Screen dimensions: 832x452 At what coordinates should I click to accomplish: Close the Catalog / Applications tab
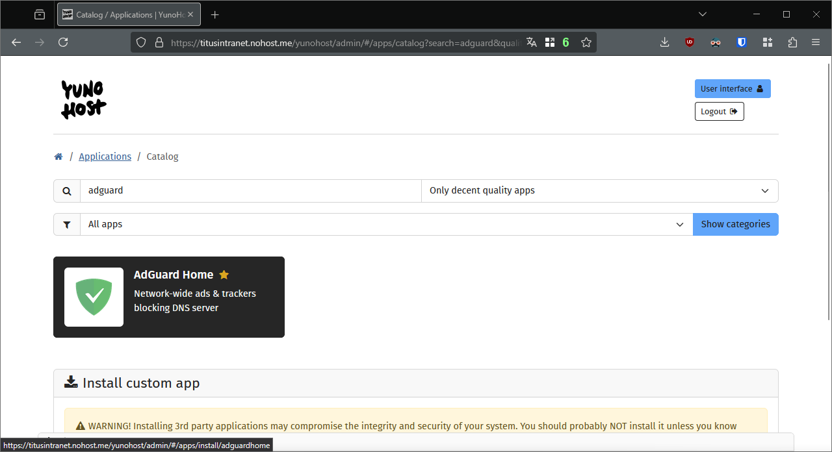coord(190,14)
